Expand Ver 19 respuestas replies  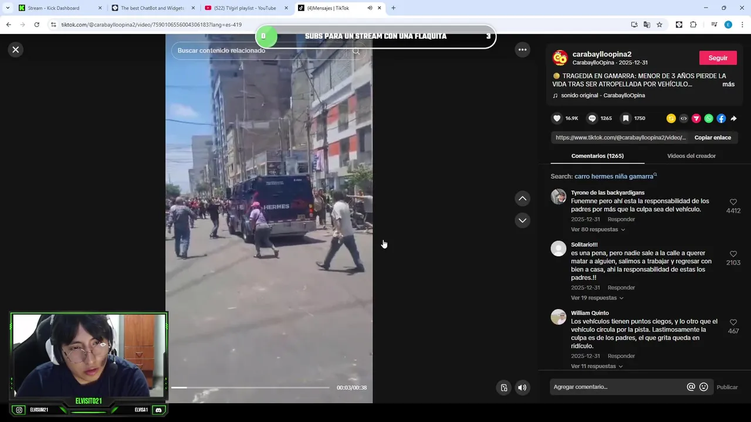597,298
